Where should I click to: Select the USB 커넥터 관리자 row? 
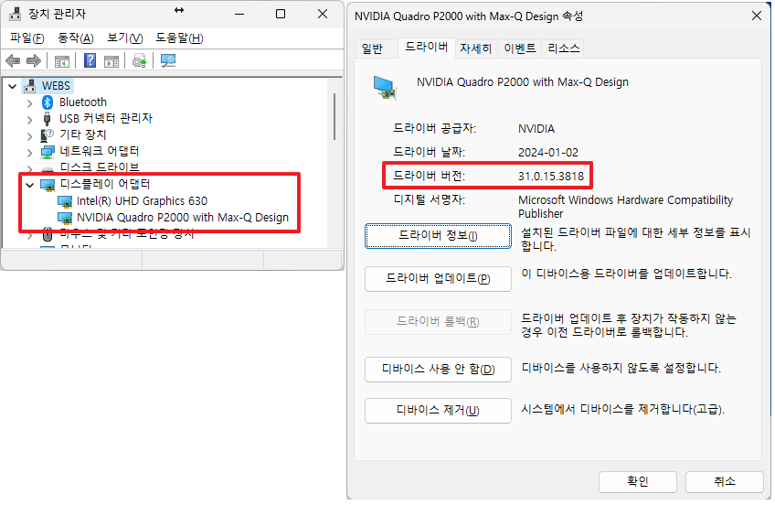pos(106,119)
